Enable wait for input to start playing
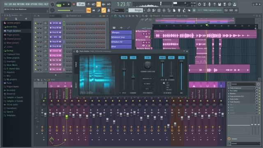 click(x=93, y=4)
